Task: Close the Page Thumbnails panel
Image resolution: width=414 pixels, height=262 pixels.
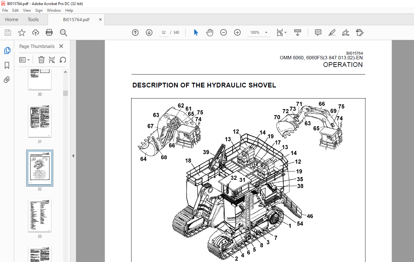Action: pyautogui.click(x=61, y=46)
